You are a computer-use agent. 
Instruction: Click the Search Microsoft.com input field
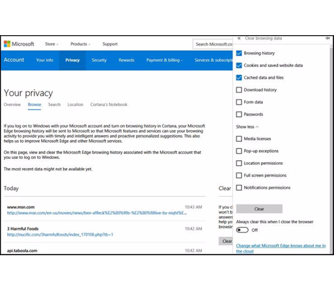(213, 44)
